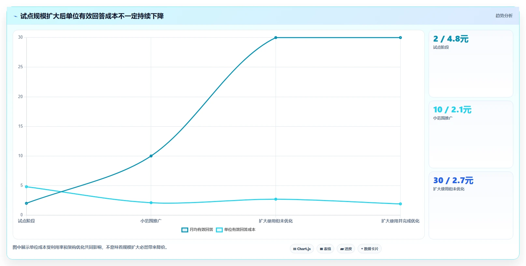The image size is (526, 266).
Task: Click the y-axis value 25
Action: (21, 67)
